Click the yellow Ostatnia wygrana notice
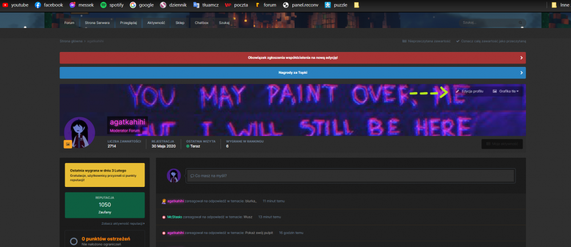571x247 pixels. (105, 175)
